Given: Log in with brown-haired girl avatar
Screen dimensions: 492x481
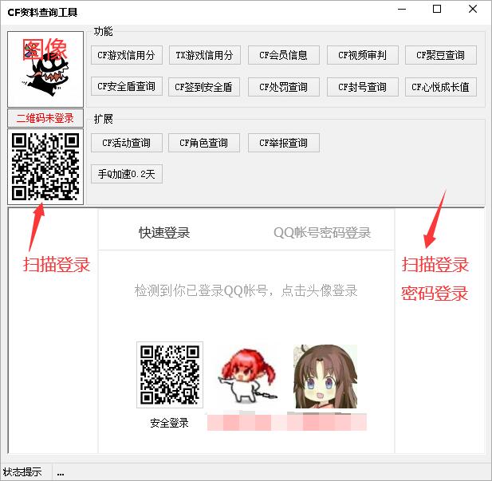Looking at the screenshot, I should click(325, 377).
